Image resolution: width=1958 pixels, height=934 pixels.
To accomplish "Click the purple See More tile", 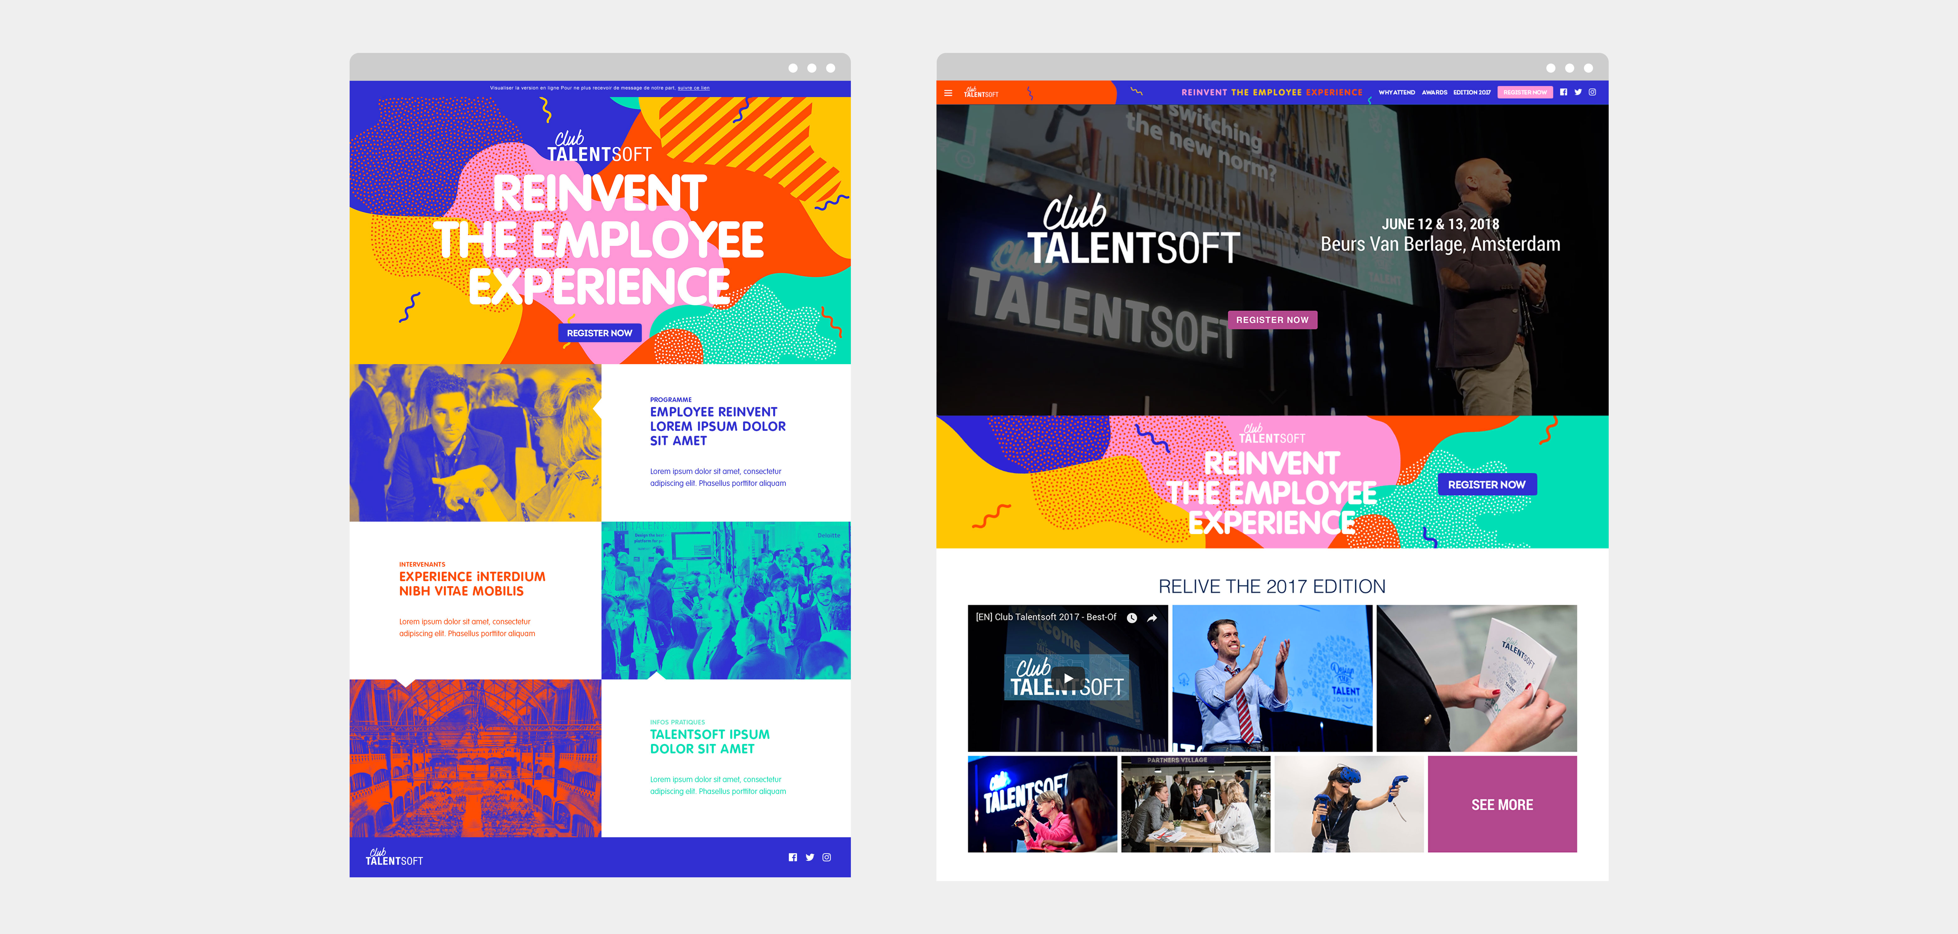I will pos(1502,804).
